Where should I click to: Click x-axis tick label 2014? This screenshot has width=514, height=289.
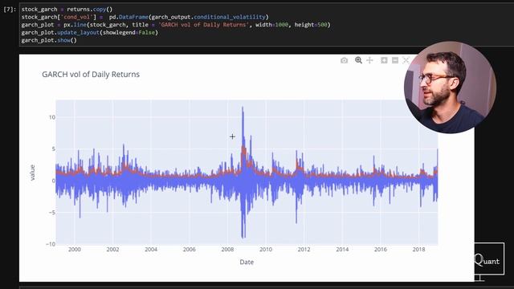(x=342, y=250)
